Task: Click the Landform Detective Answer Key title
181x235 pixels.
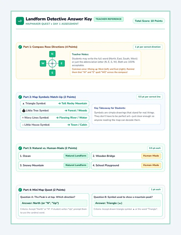Action: (59, 19)
